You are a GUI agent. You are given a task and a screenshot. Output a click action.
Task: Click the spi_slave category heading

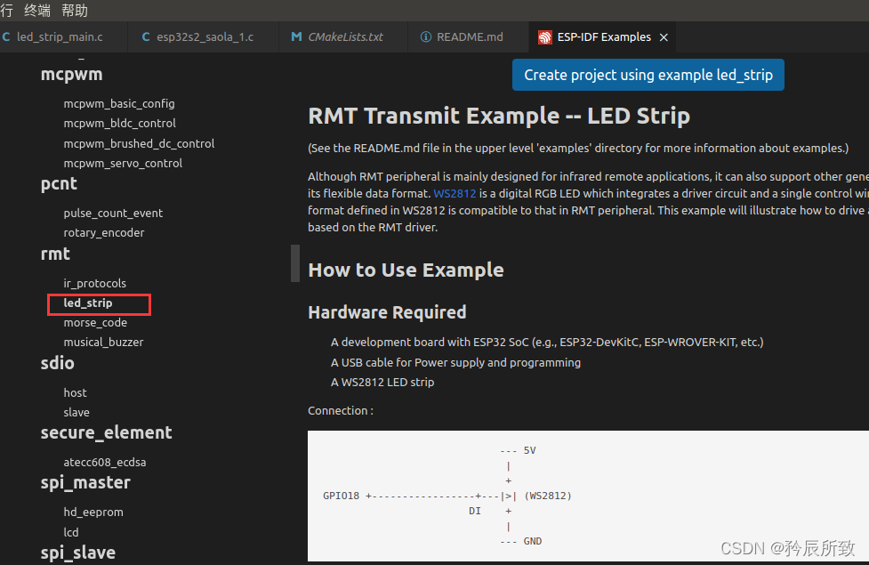(x=78, y=553)
